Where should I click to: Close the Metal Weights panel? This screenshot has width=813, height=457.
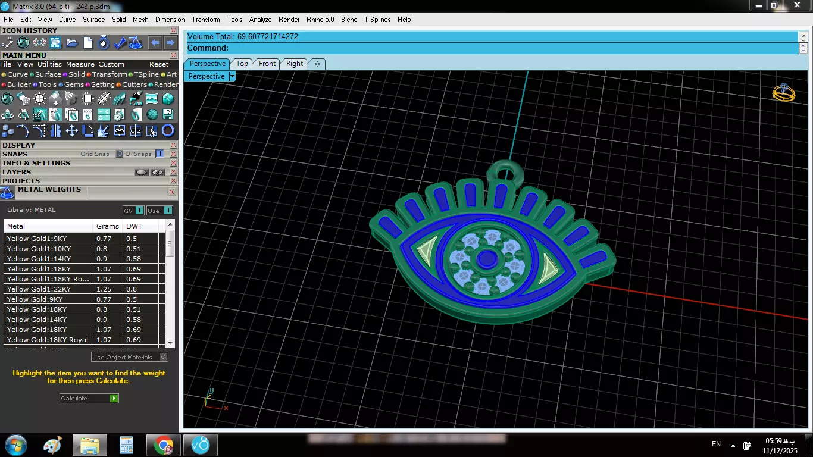click(x=172, y=192)
